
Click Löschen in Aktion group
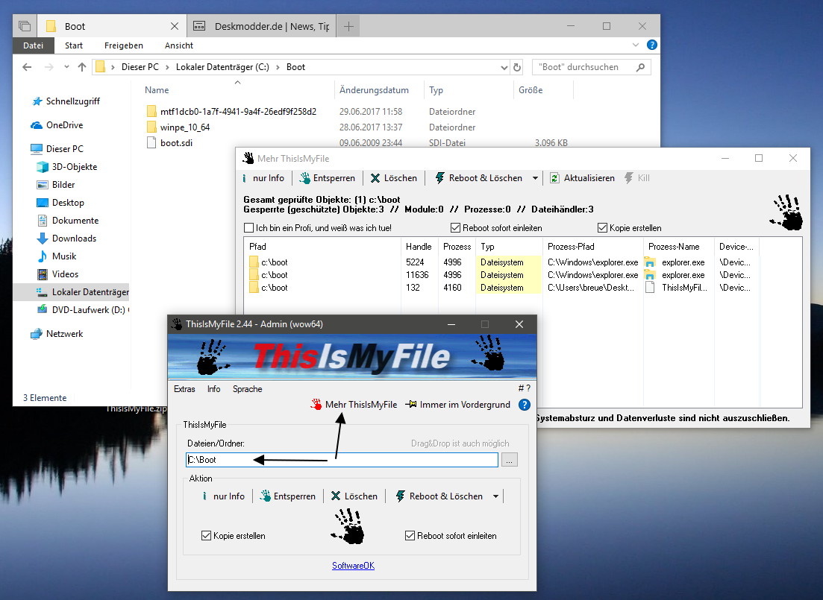click(x=354, y=496)
